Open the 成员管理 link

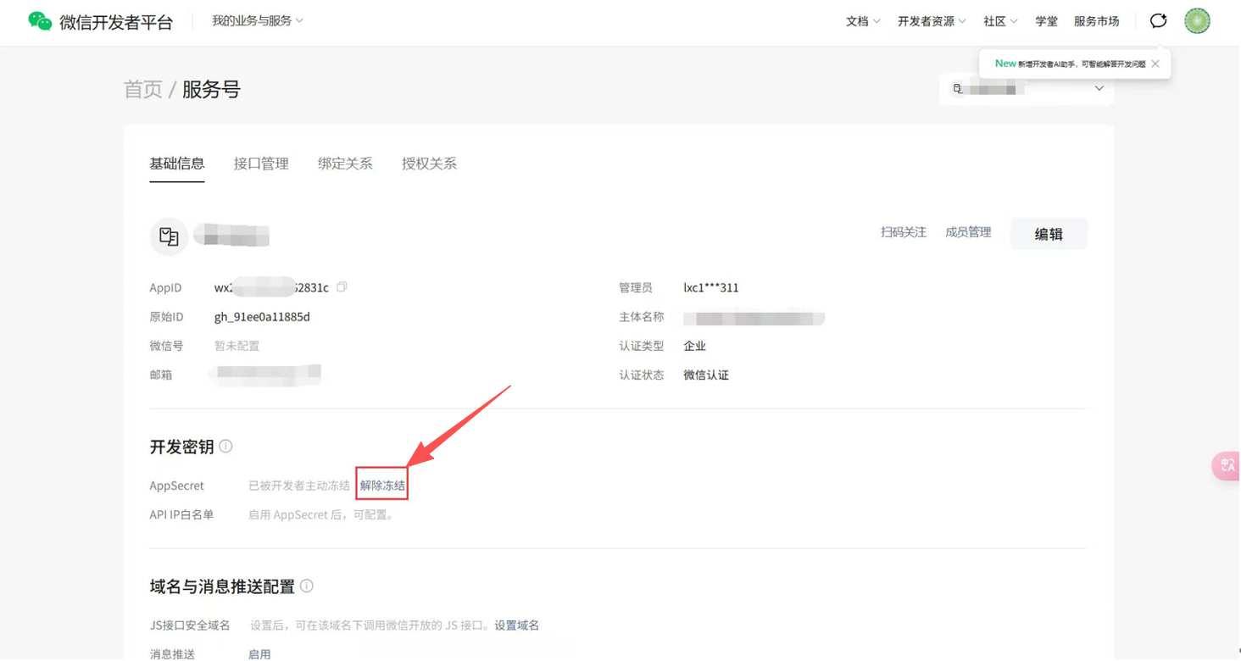point(968,232)
